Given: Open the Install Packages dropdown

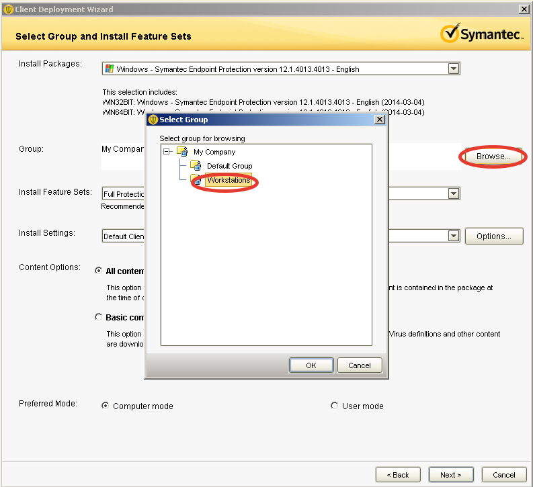Looking at the screenshot, I should click(454, 69).
